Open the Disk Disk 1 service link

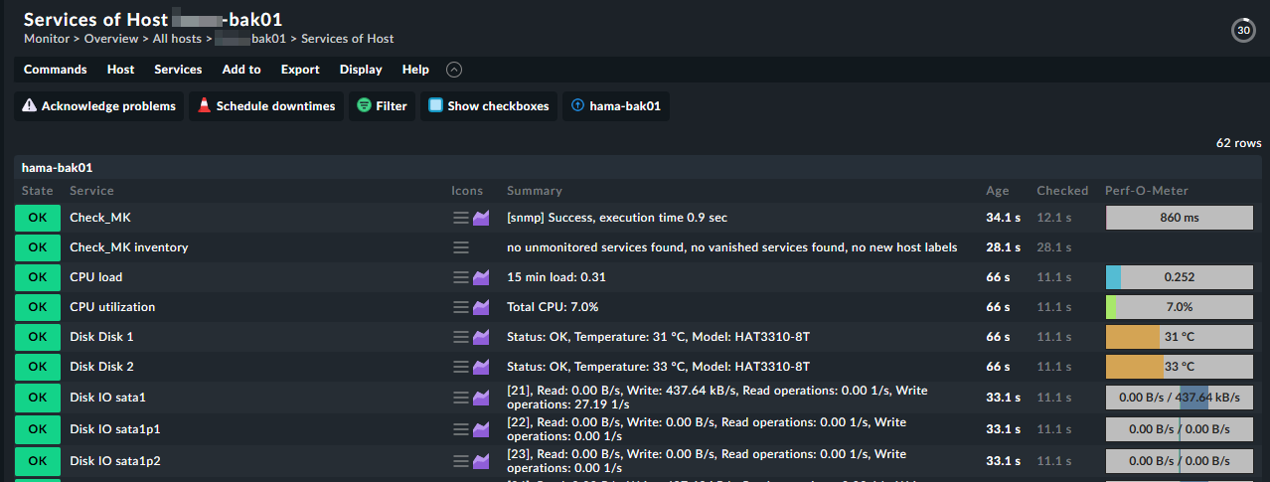(101, 337)
